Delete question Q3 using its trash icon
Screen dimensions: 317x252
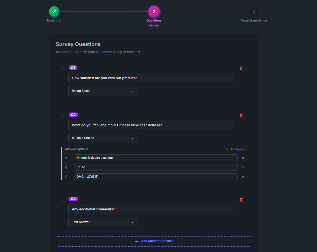(242, 199)
